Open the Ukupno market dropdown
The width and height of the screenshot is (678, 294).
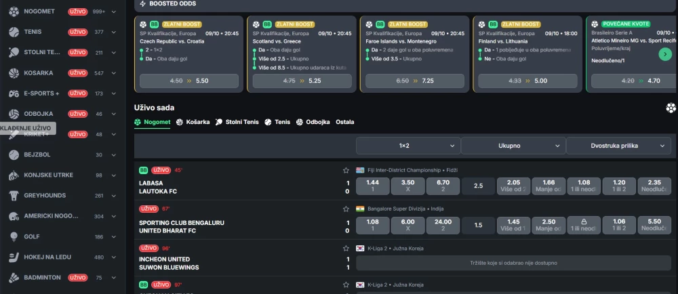pyautogui.click(x=512, y=146)
